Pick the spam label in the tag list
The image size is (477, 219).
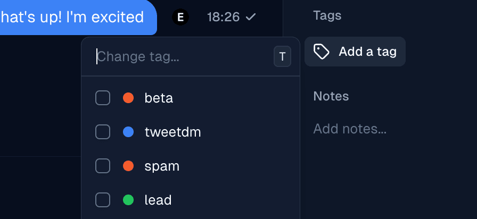click(162, 166)
